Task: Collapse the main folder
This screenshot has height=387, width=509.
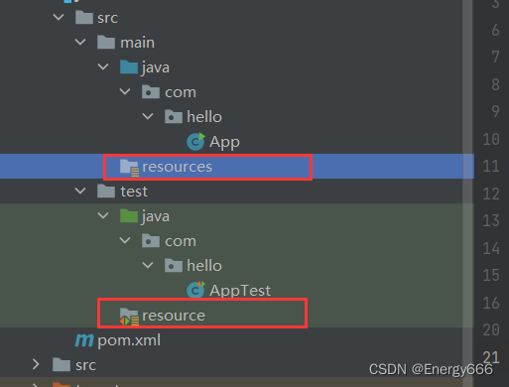Action: coord(80,42)
